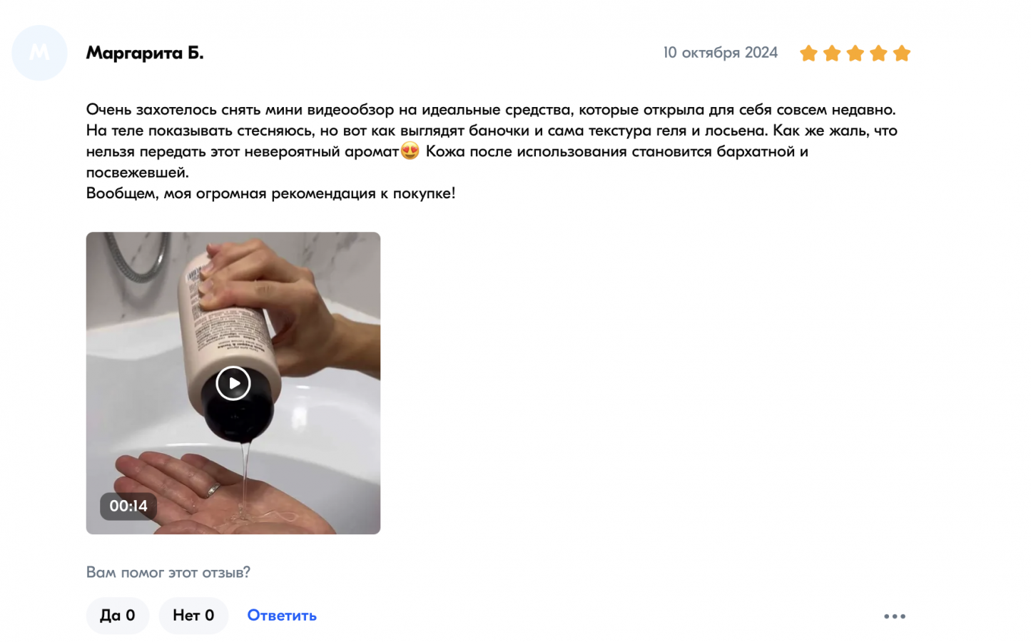Select the third rating star
Image resolution: width=1031 pixels, height=642 pixels.
coord(855,53)
